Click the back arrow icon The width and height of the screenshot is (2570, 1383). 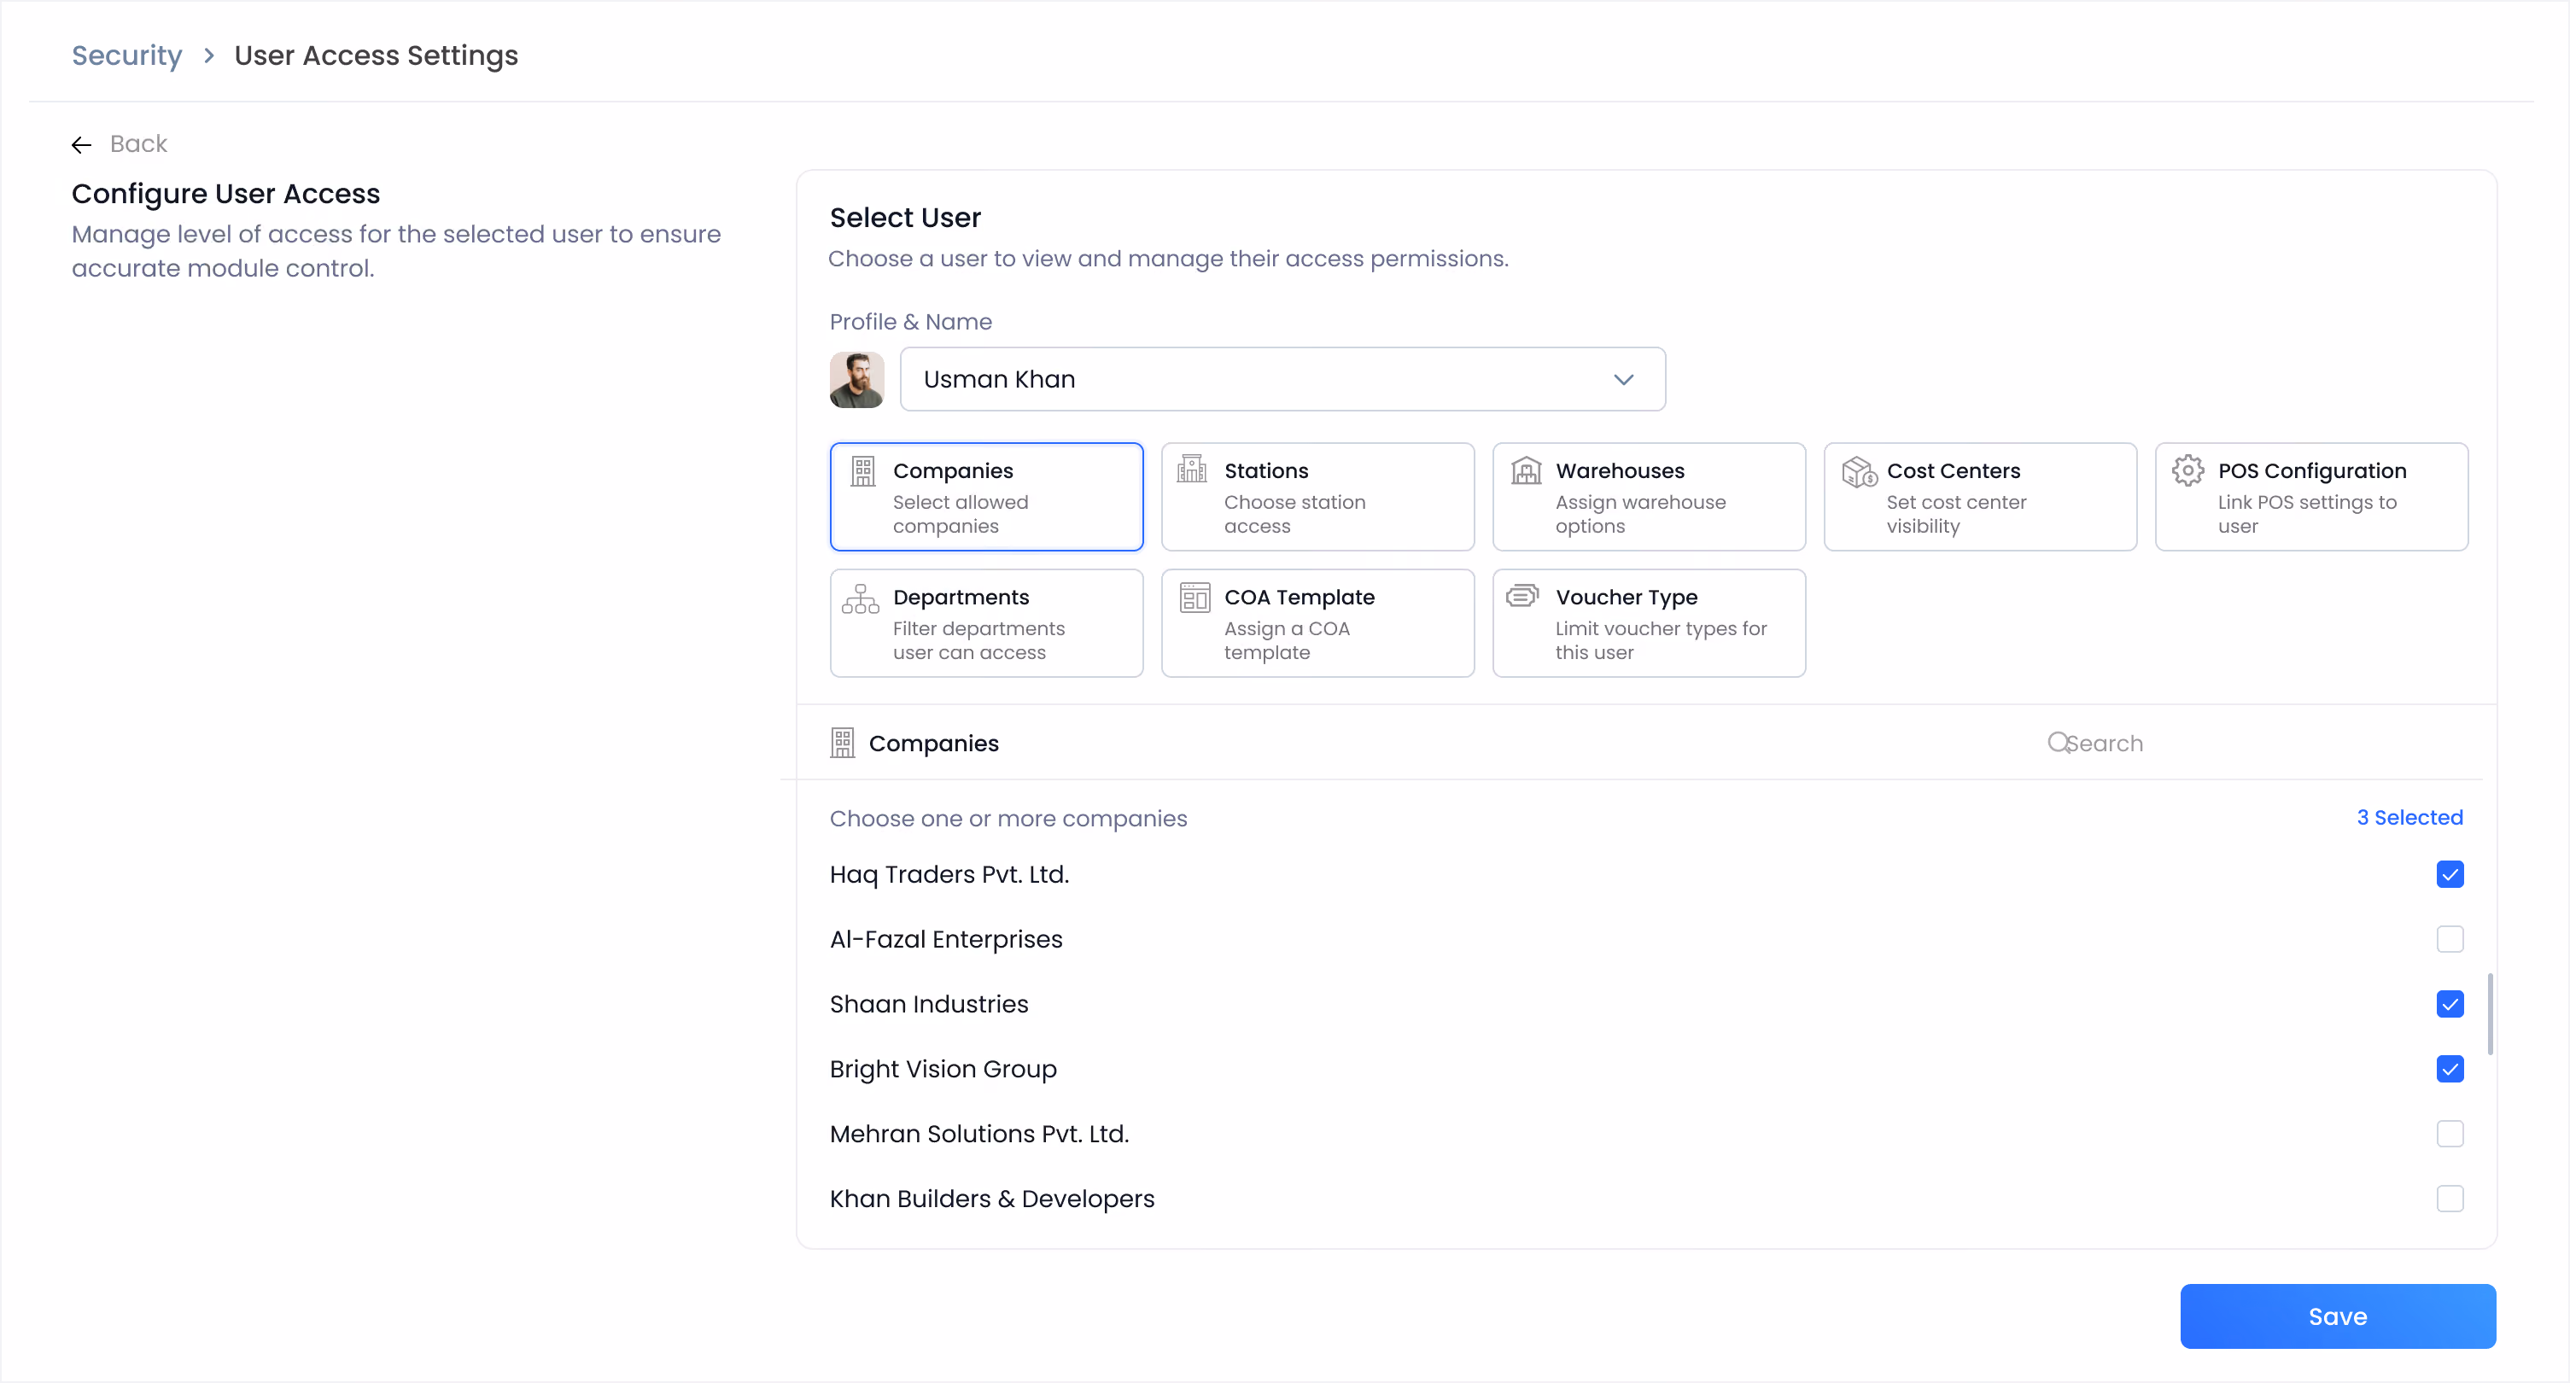pos(82,144)
